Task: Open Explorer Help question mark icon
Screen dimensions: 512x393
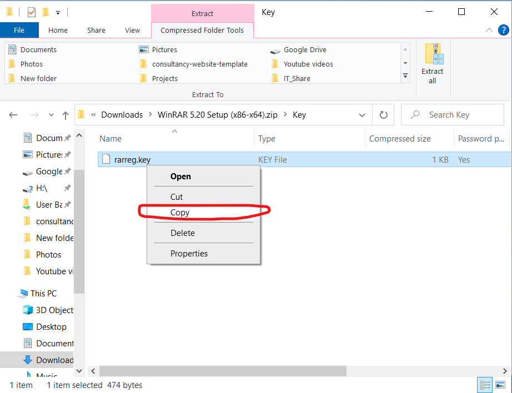Action: pyautogui.click(x=503, y=30)
